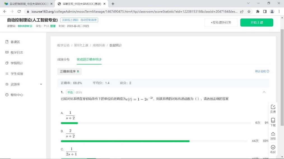This screenshot has width=284, height=159.
Task: Click the 反馈 feedback icon
Action: point(273,107)
